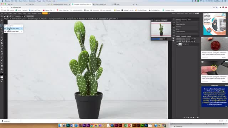The width and height of the screenshot is (228, 128).
Task: Click the Refine Edge button
Action: [x=30, y=16]
